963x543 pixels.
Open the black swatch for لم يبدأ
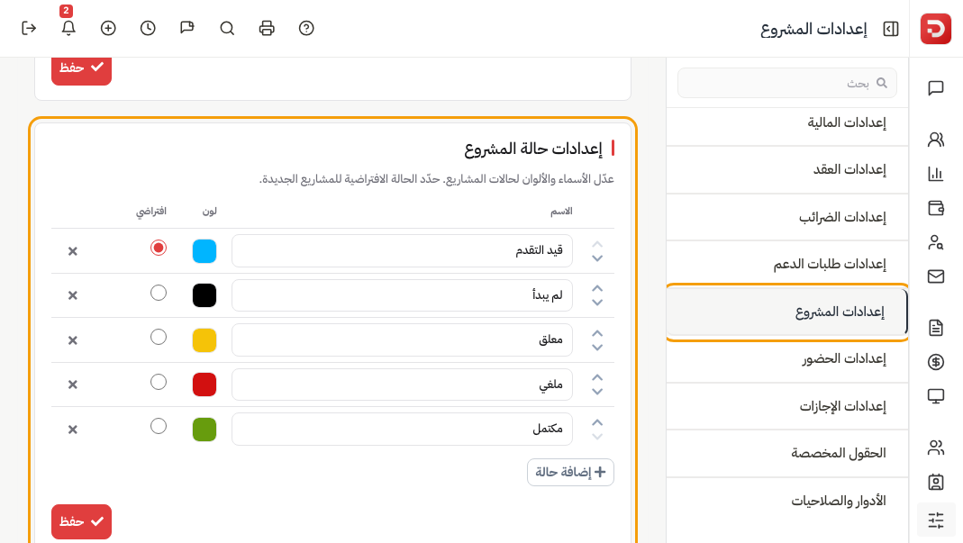pos(204,295)
